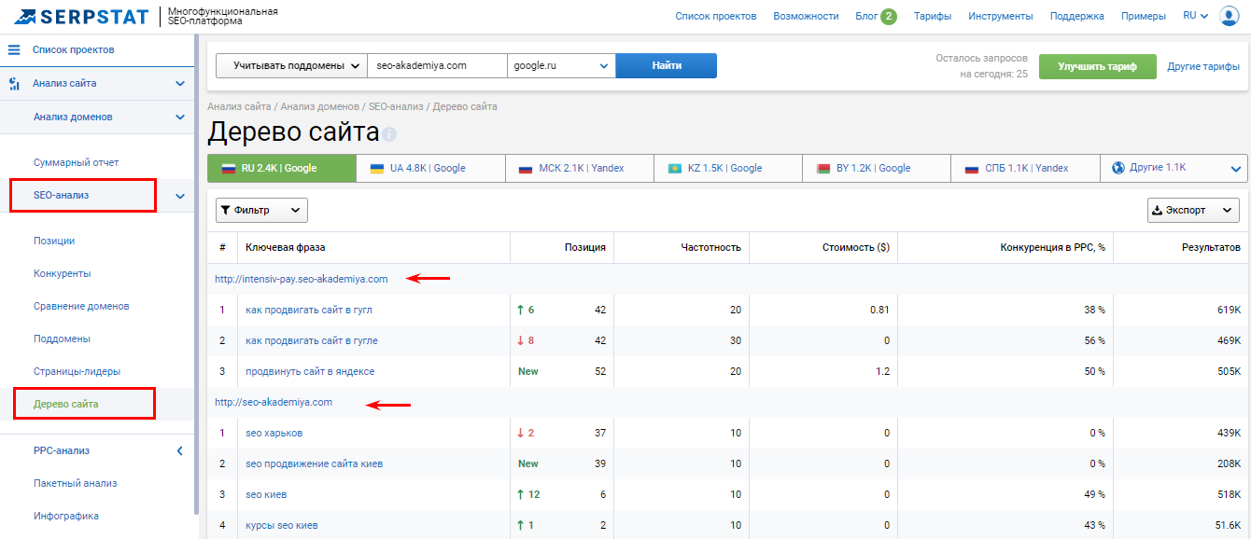Screen dimensions: 1251x539
Task: Open Страницы-лидеры in sidebar
Action: point(77,371)
